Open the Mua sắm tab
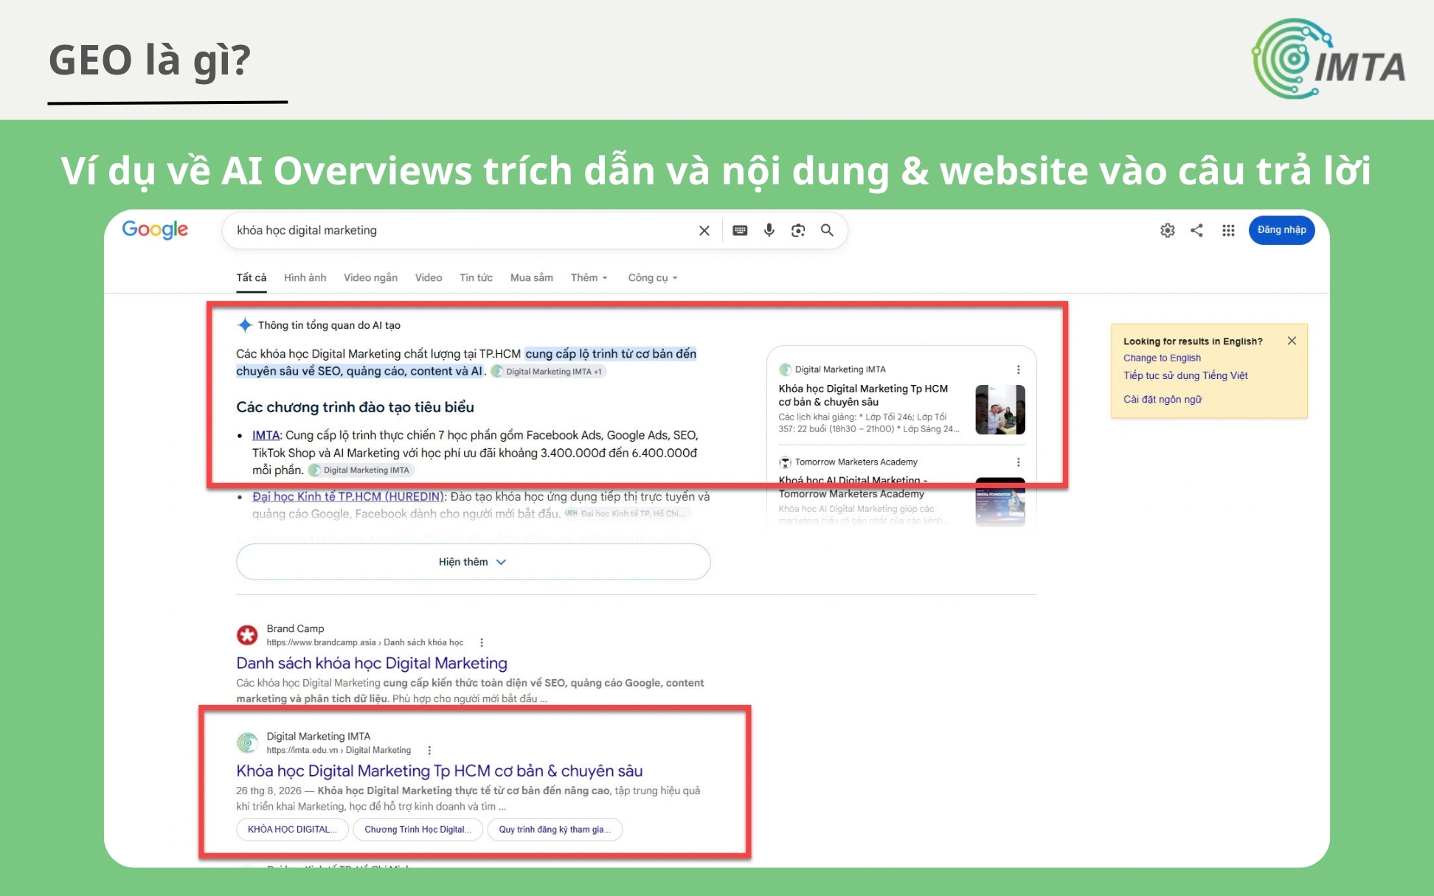This screenshot has width=1434, height=896. click(x=531, y=277)
